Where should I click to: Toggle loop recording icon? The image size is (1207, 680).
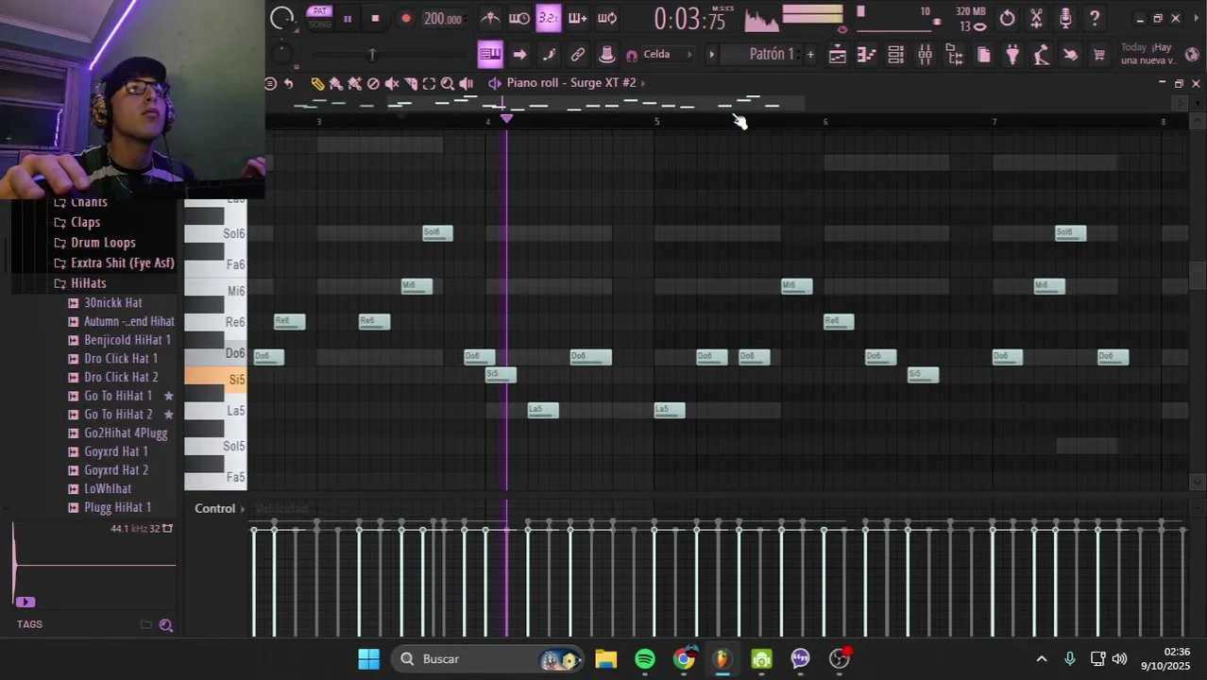tap(607, 18)
